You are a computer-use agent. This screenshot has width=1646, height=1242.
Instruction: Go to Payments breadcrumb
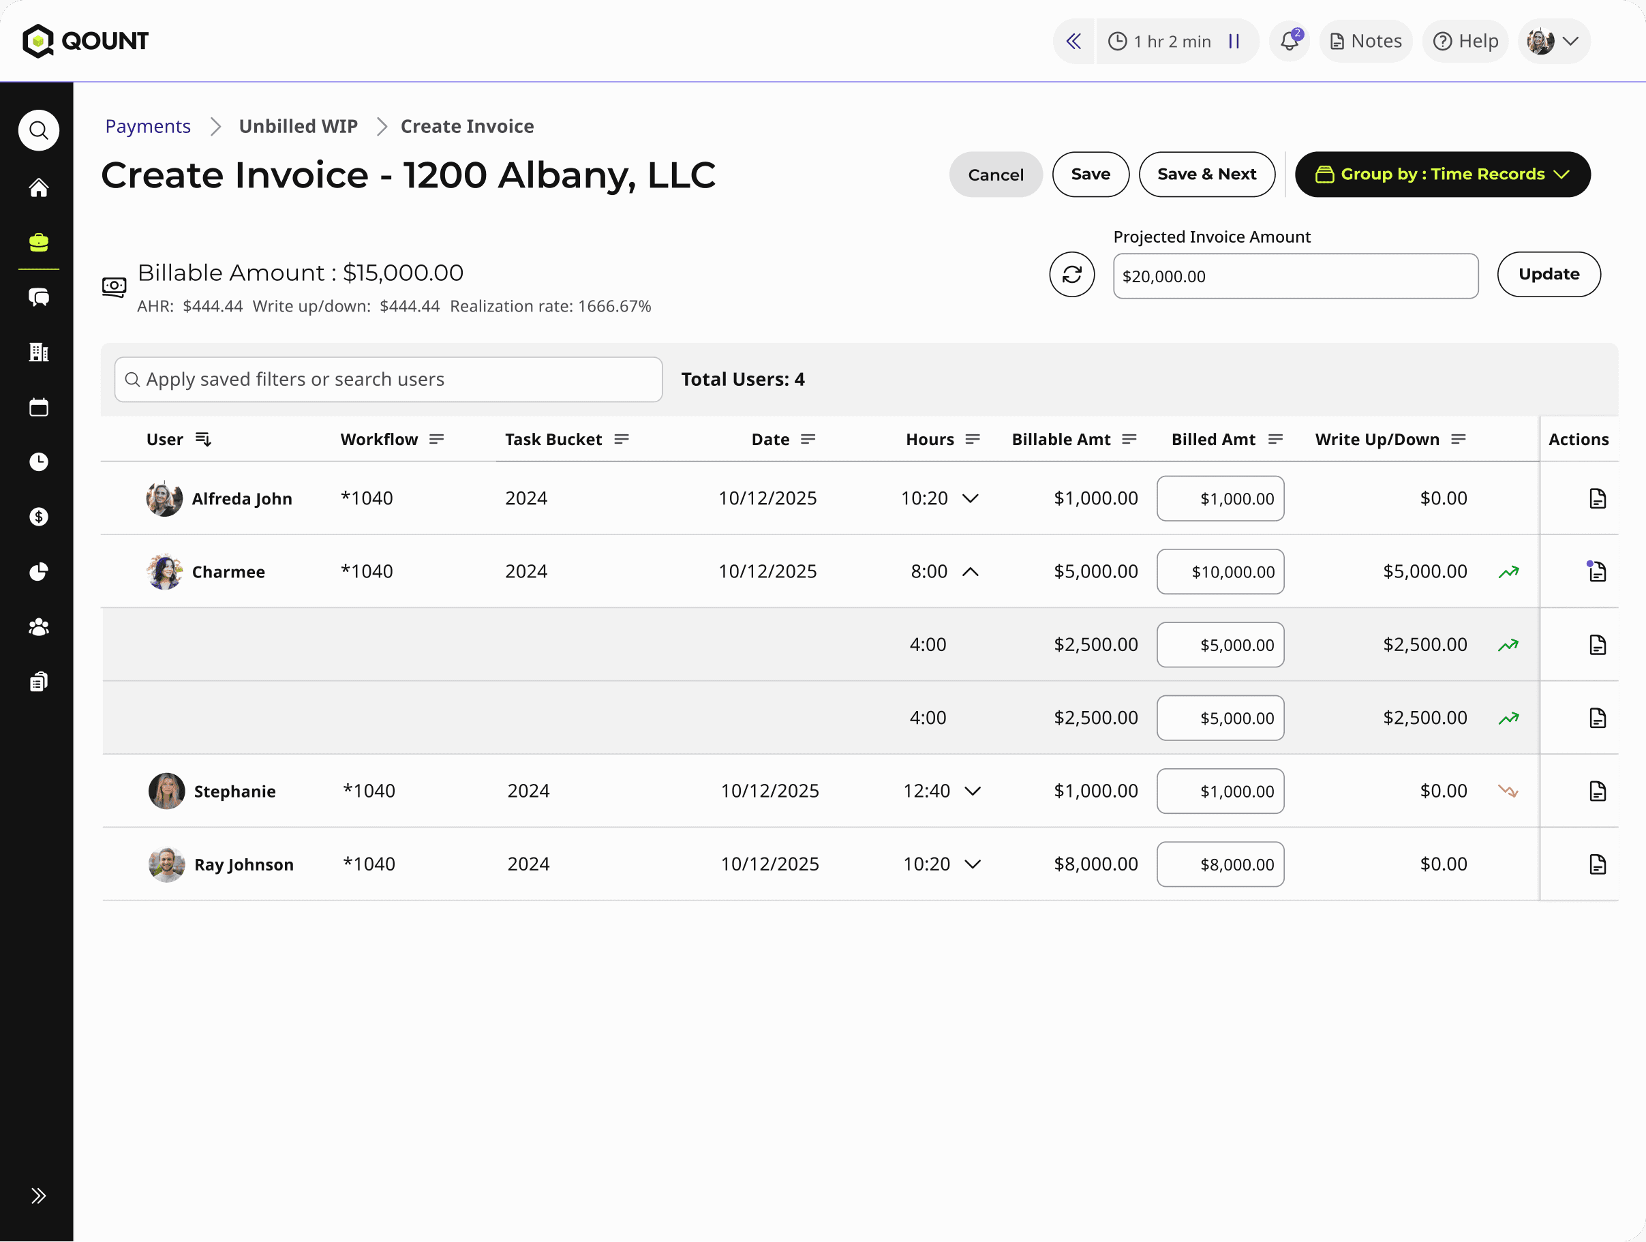(x=148, y=127)
